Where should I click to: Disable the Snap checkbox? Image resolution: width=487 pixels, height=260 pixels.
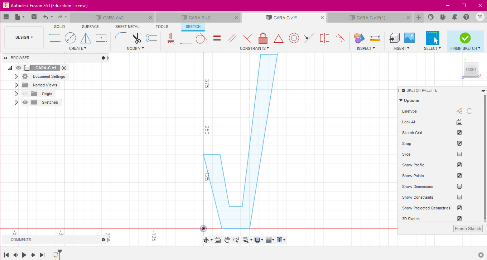click(459, 143)
